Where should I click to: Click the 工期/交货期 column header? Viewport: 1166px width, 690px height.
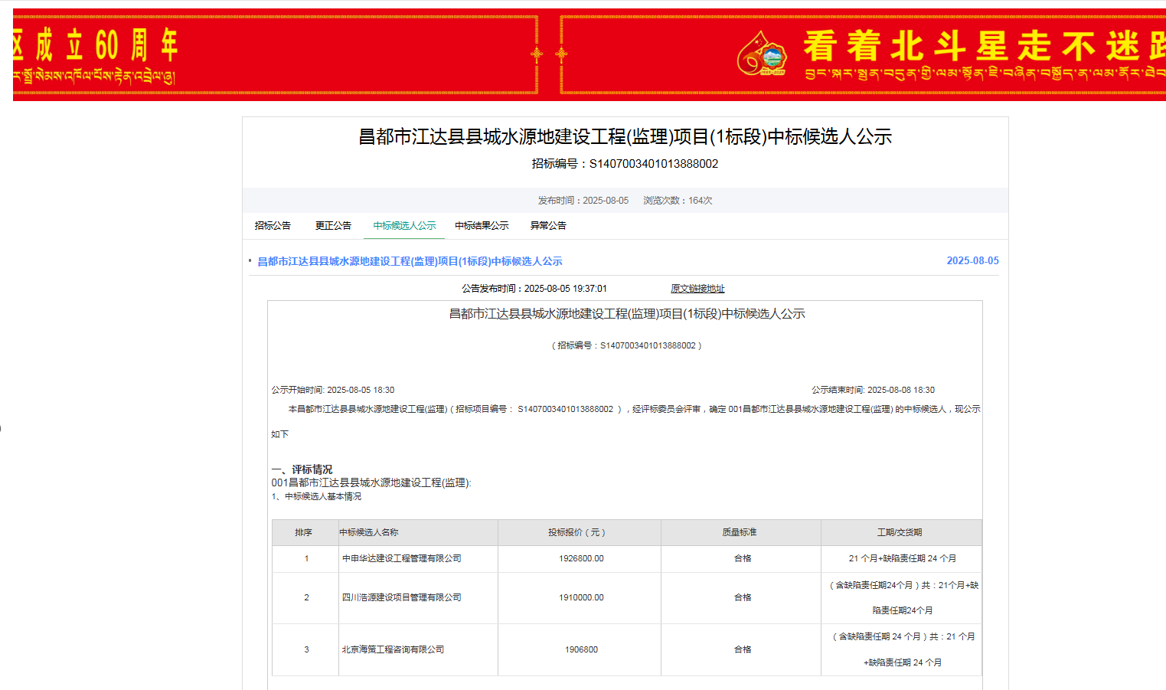900,532
